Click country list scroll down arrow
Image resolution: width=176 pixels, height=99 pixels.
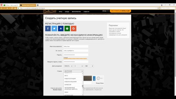[x=83, y=95]
